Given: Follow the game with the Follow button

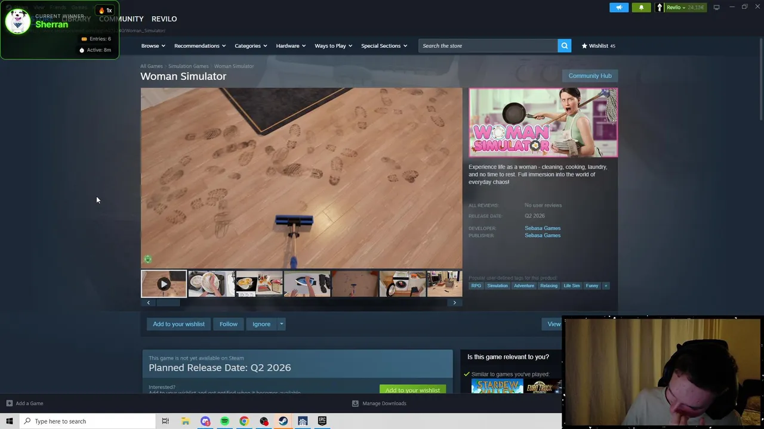Looking at the screenshot, I should (x=228, y=324).
